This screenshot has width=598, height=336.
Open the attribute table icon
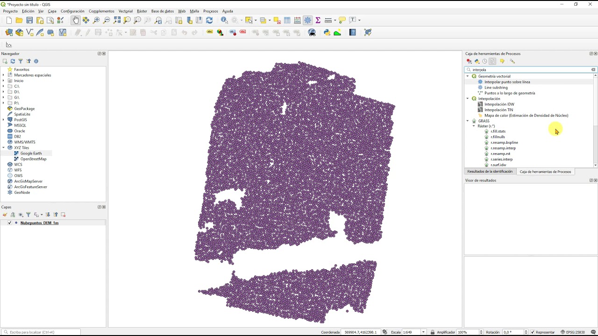tap(287, 20)
